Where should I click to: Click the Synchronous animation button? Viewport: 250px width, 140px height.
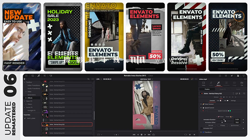[x=235, y=125]
